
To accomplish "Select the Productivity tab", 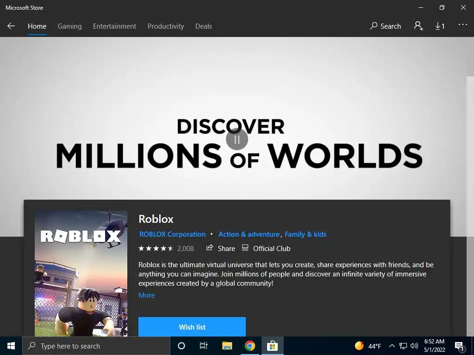I will 166,26.
